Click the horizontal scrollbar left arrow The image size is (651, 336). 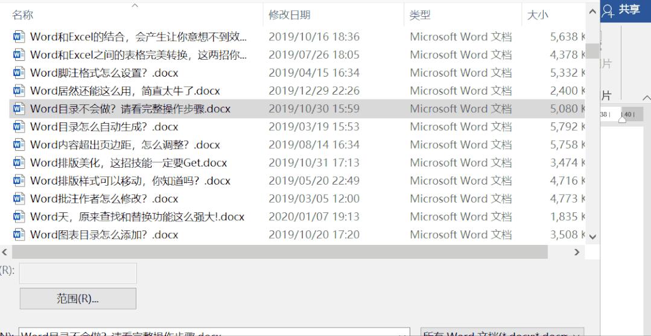click(x=5, y=252)
